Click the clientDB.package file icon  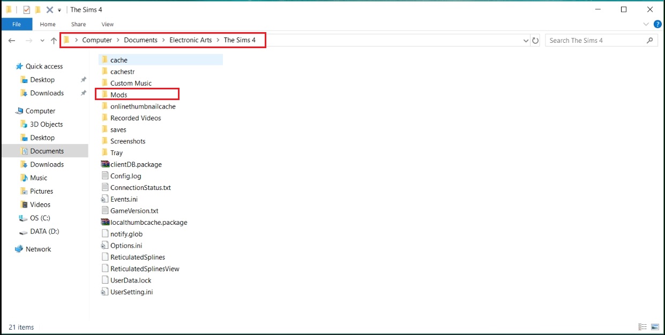tap(105, 164)
